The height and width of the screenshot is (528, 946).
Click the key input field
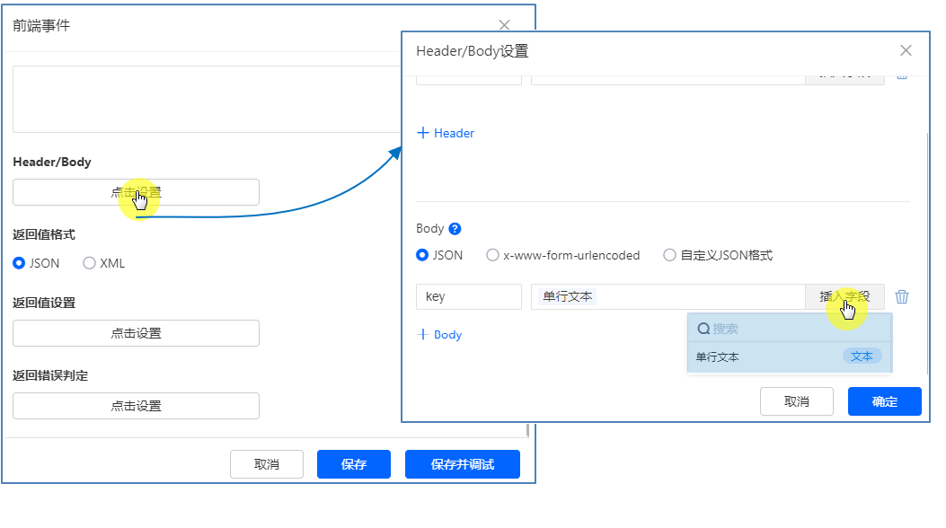click(468, 296)
